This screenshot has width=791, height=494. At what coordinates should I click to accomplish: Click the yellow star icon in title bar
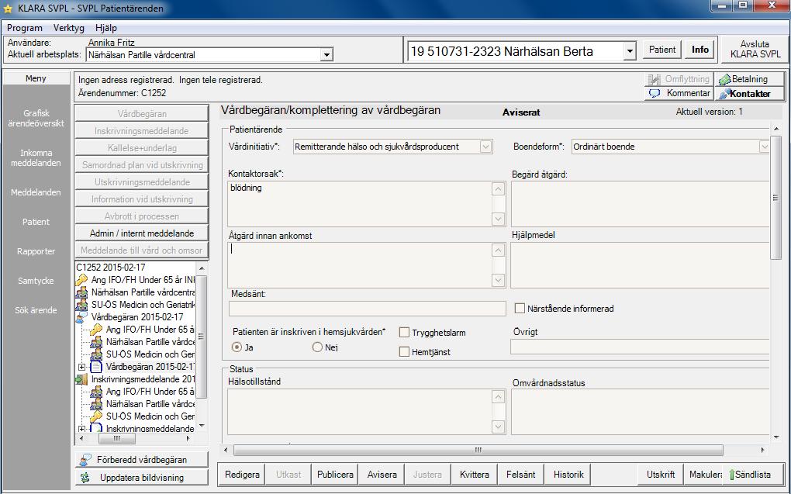[7, 9]
